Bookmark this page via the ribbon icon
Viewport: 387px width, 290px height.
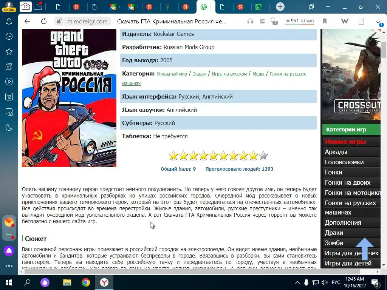click(325, 22)
